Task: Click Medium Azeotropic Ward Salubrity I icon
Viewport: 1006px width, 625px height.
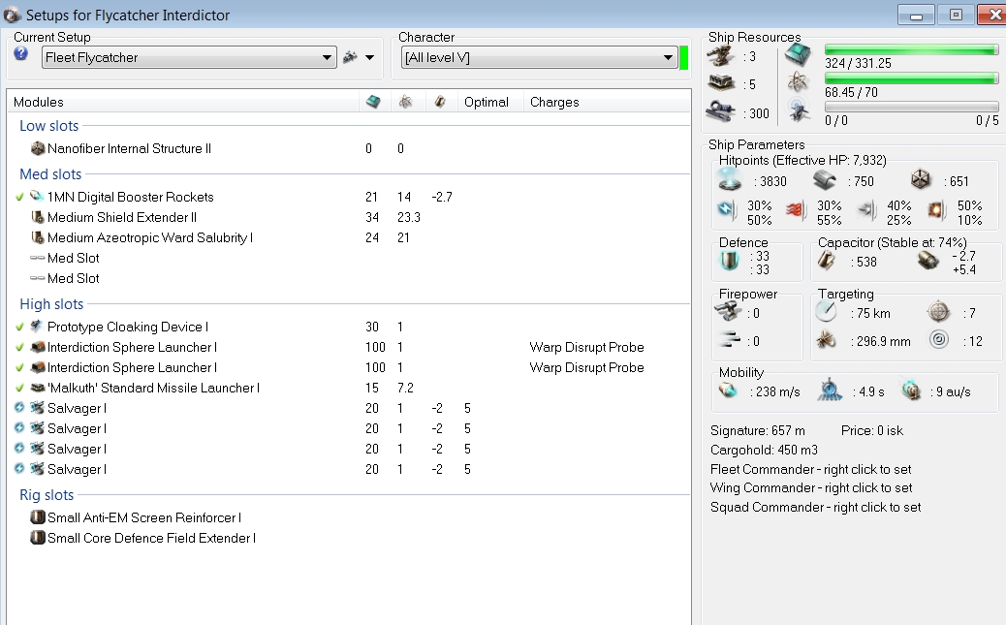Action: [x=38, y=237]
